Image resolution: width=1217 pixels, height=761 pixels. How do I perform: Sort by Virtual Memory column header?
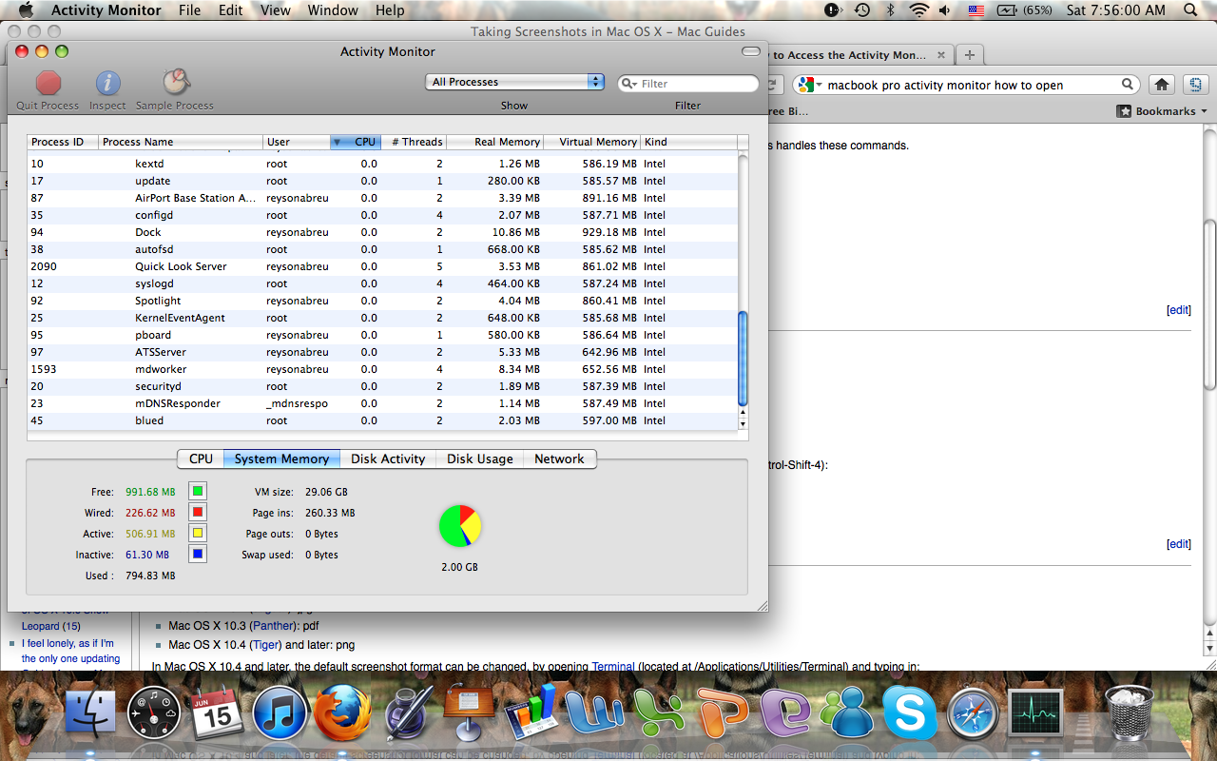[x=591, y=142]
